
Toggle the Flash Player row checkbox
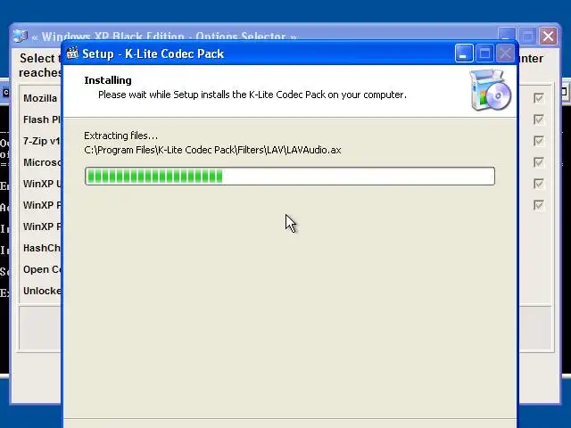[539, 119]
